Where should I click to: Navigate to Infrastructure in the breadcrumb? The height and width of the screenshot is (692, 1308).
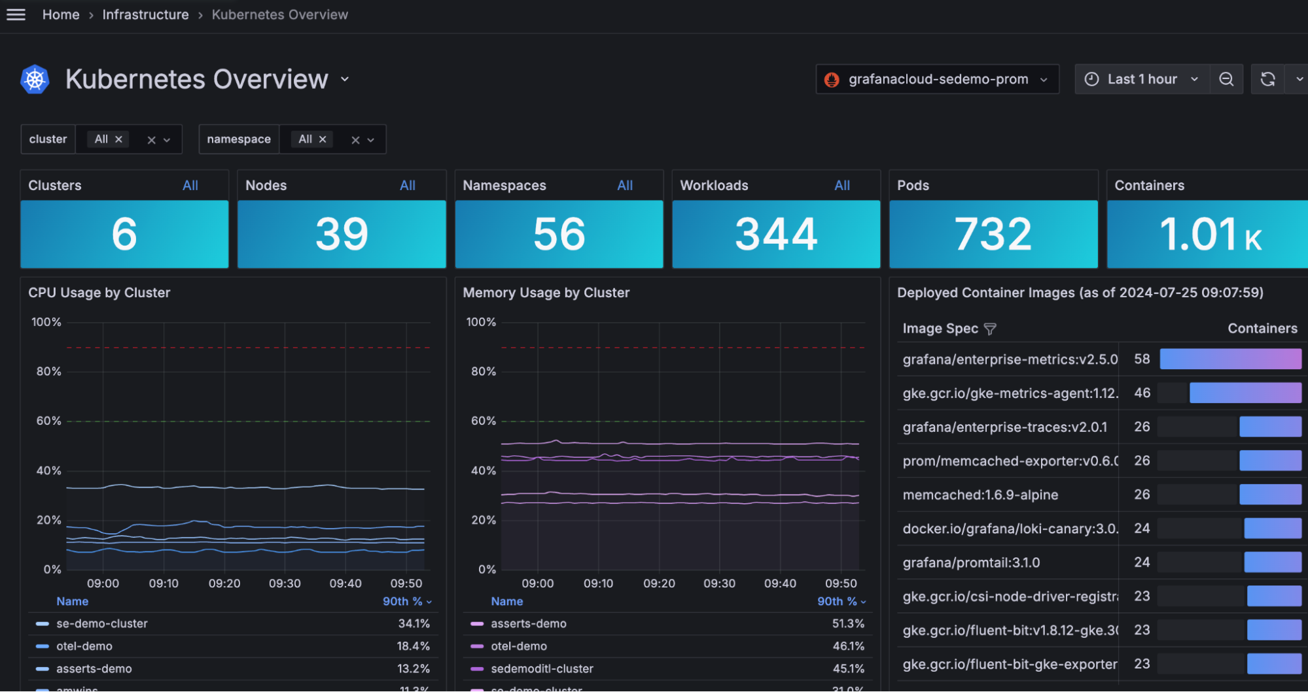145,14
